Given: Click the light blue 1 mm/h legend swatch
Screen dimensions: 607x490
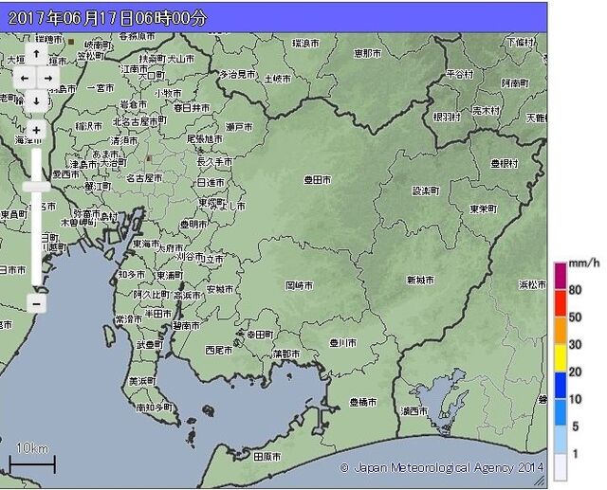Looking at the screenshot, I should point(561,440).
